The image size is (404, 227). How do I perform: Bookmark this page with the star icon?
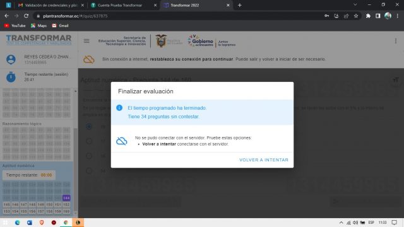pyautogui.click(x=356, y=16)
